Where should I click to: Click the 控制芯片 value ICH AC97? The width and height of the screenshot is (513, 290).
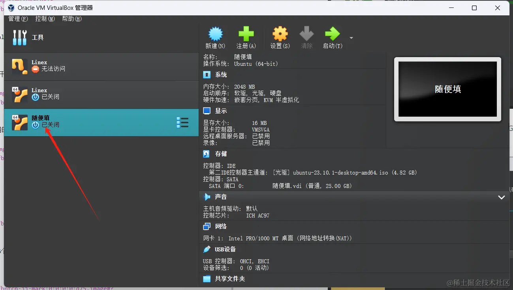tap(257, 216)
